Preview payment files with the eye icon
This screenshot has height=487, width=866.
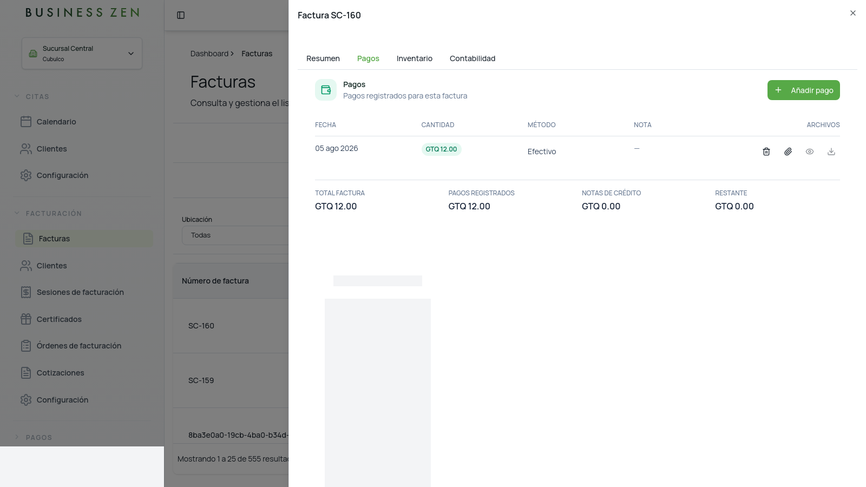tap(810, 152)
